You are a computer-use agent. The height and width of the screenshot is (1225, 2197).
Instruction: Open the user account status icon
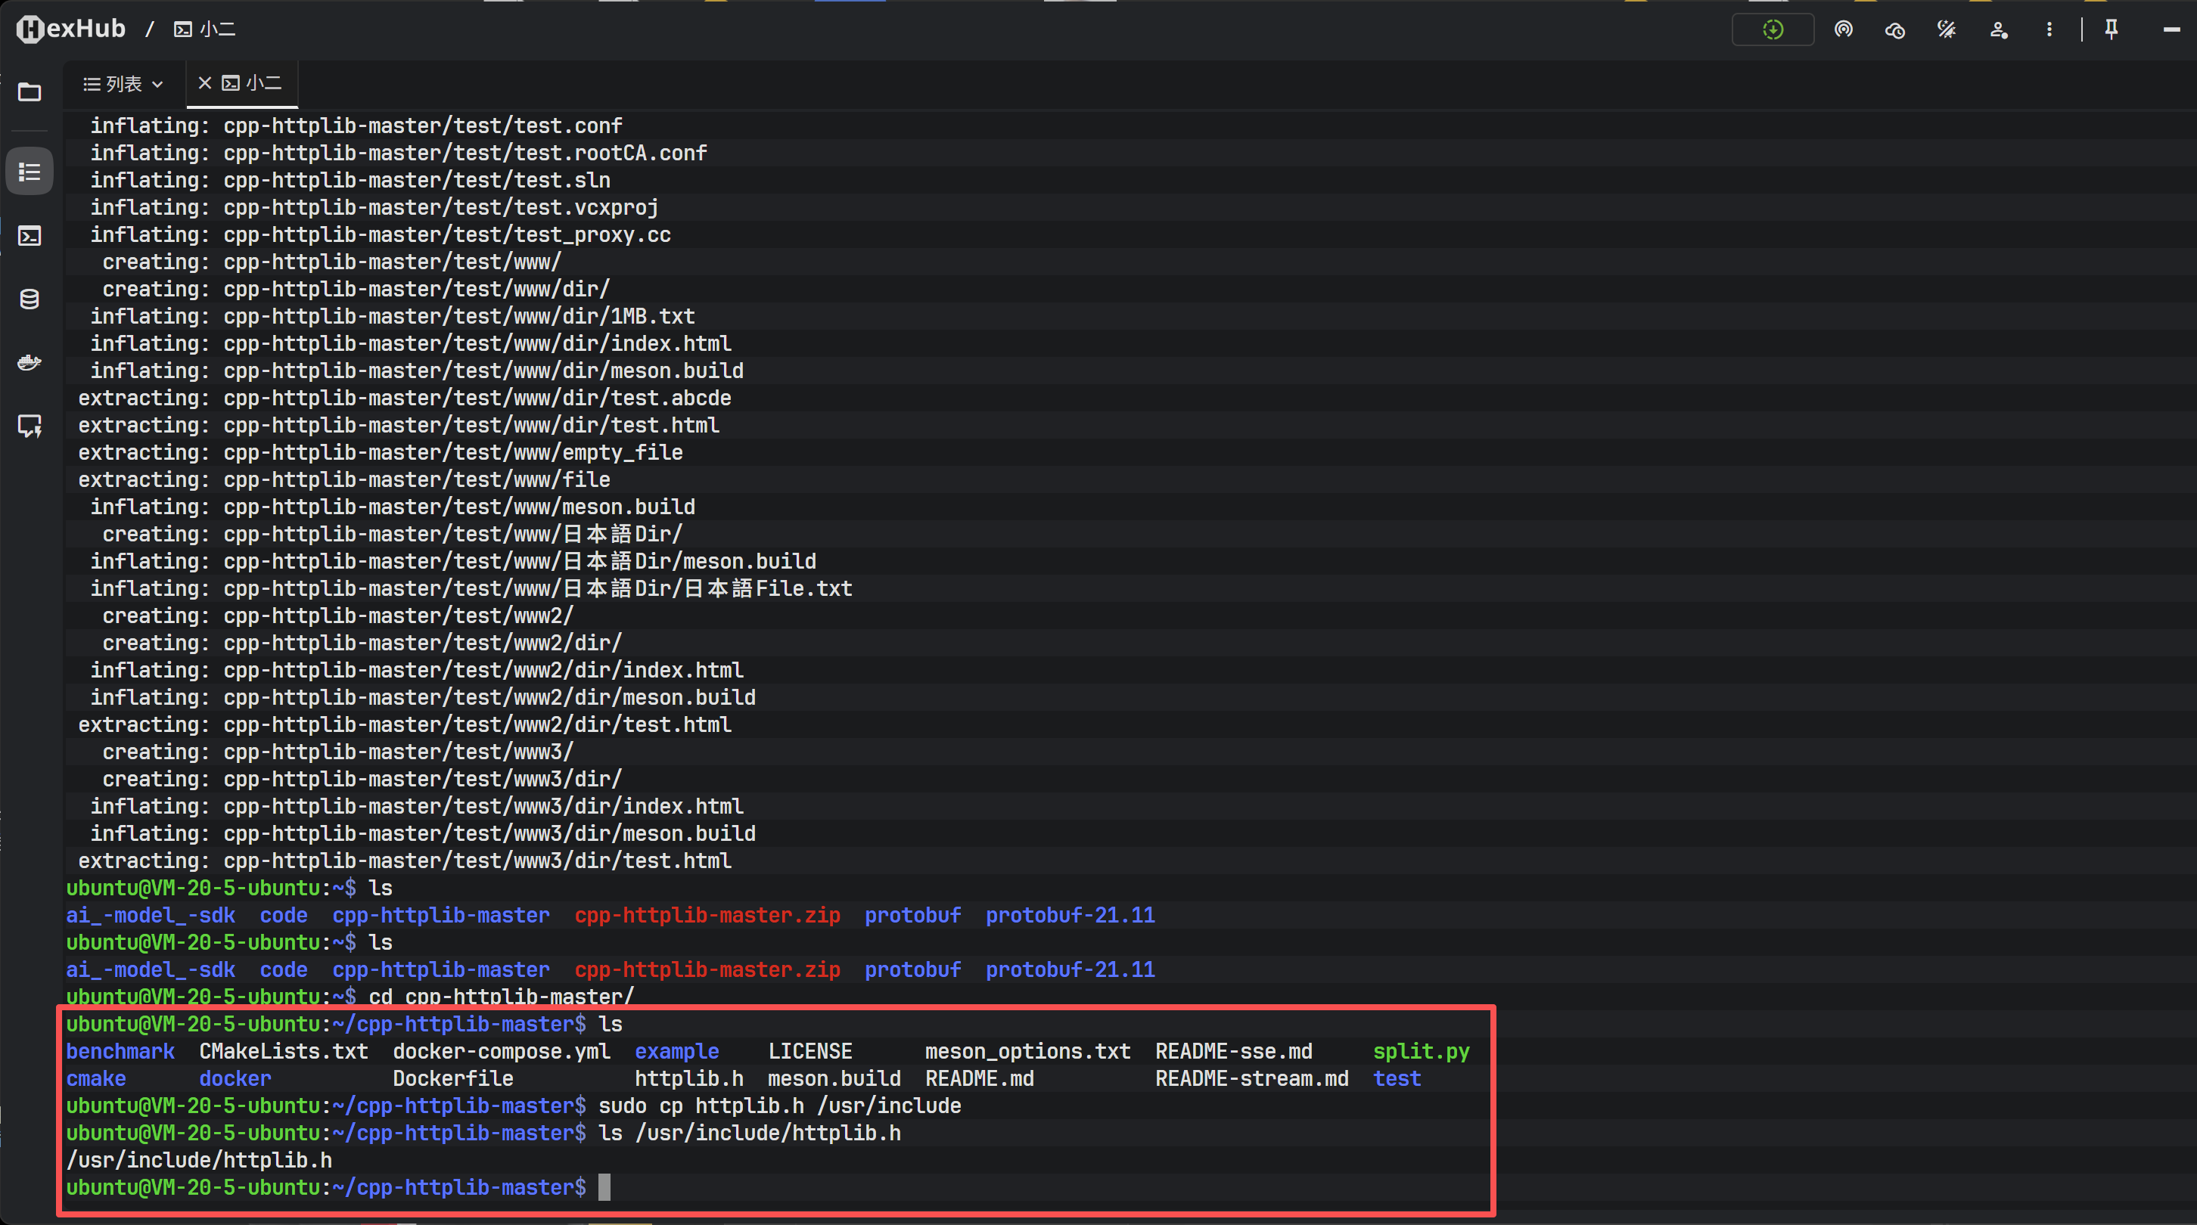pyautogui.click(x=1998, y=31)
